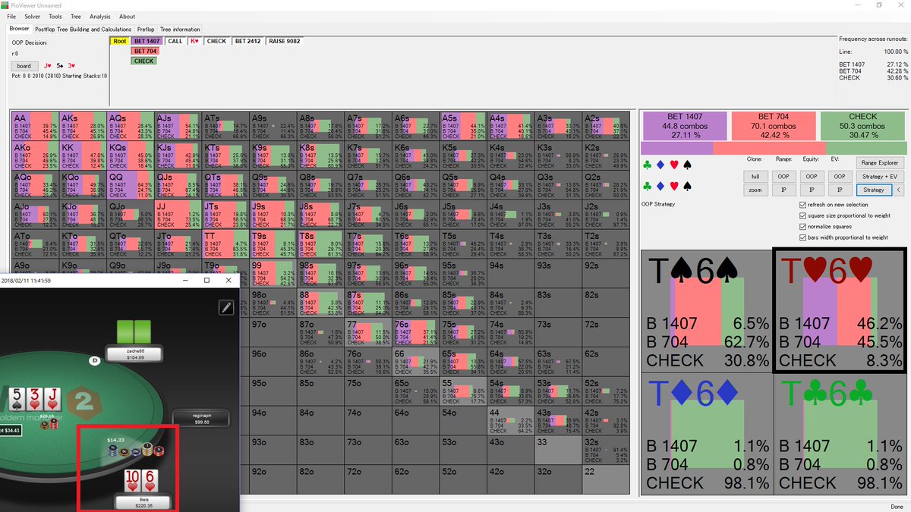Image resolution: width=911 pixels, height=512 pixels.
Task: Open the Tools menu
Action: click(55, 16)
